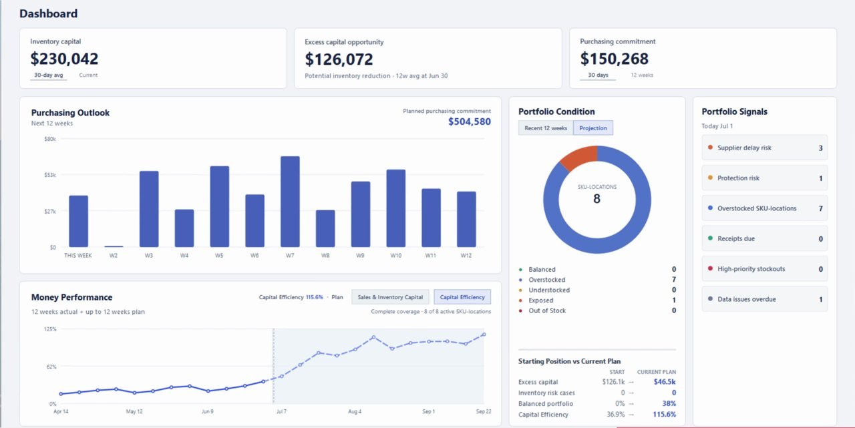Click the $504,580 planned purchasing commitment value

click(470, 122)
